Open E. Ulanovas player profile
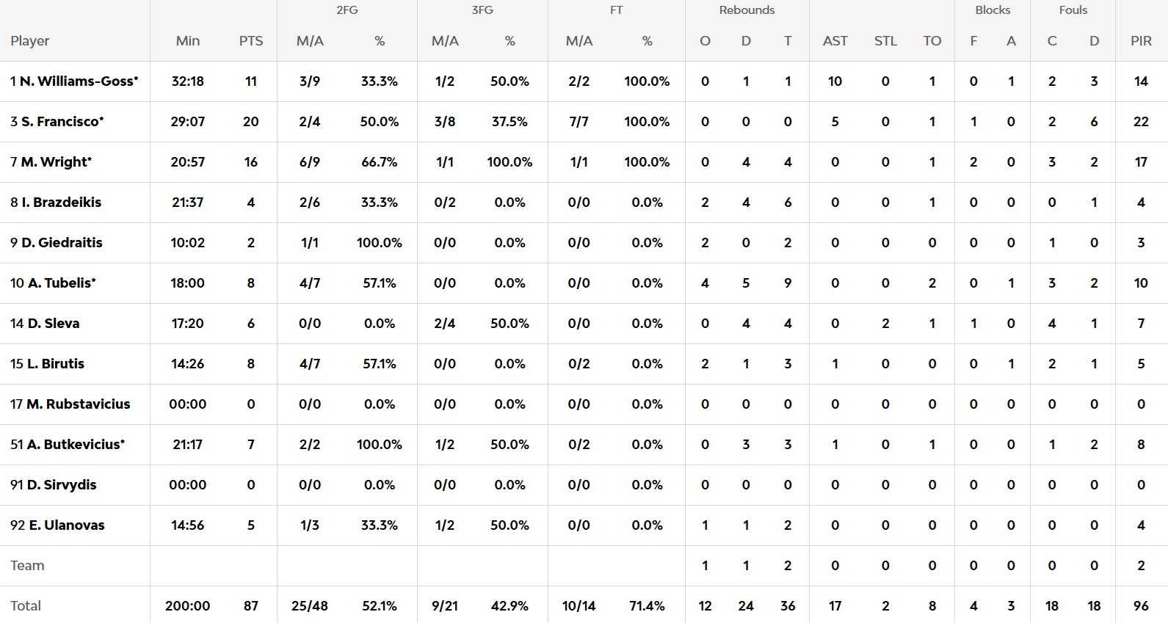The width and height of the screenshot is (1168, 623). (x=66, y=525)
